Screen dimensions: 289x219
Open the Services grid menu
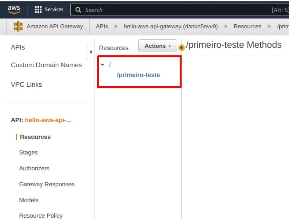[38, 10]
